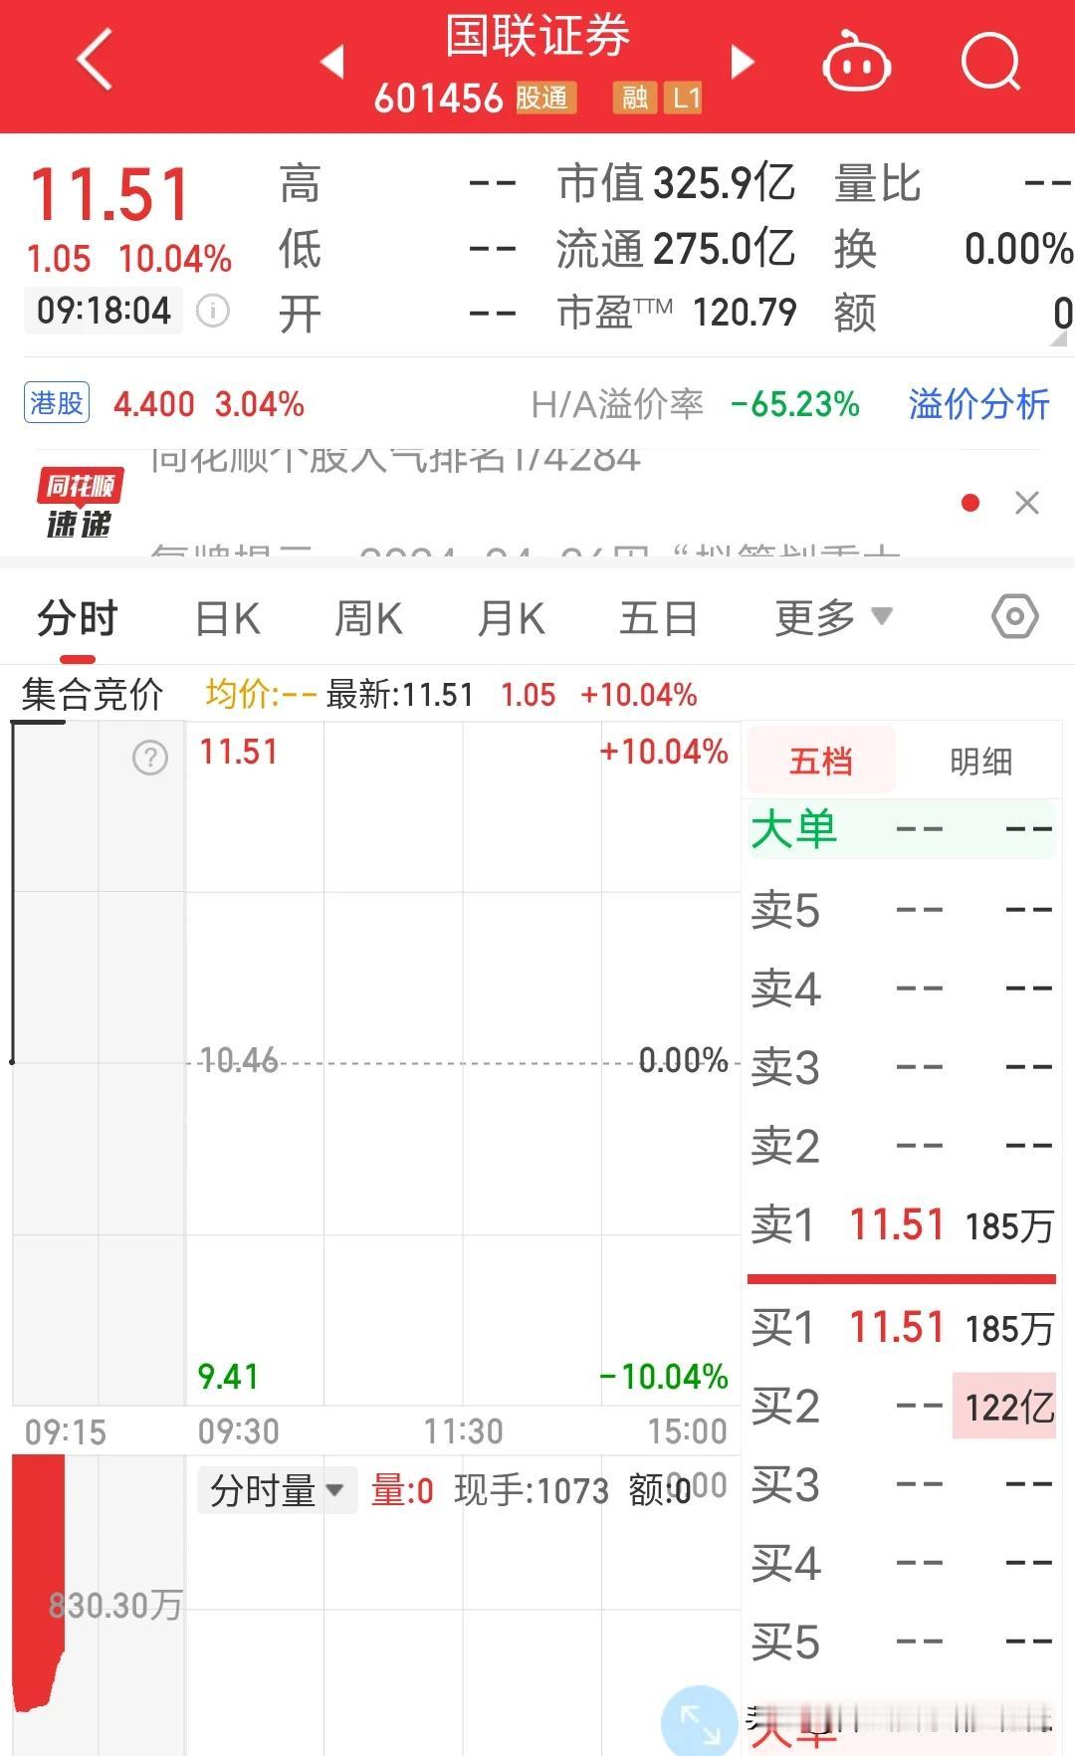Image resolution: width=1075 pixels, height=1756 pixels.
Task: Select the 买1 price 11.51
Action: (897, 1327)
